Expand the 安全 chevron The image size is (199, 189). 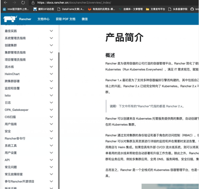[x=51, y=131]
